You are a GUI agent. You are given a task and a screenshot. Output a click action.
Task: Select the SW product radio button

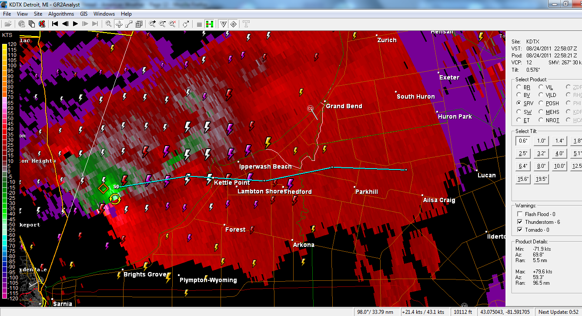tap(518, 112)
